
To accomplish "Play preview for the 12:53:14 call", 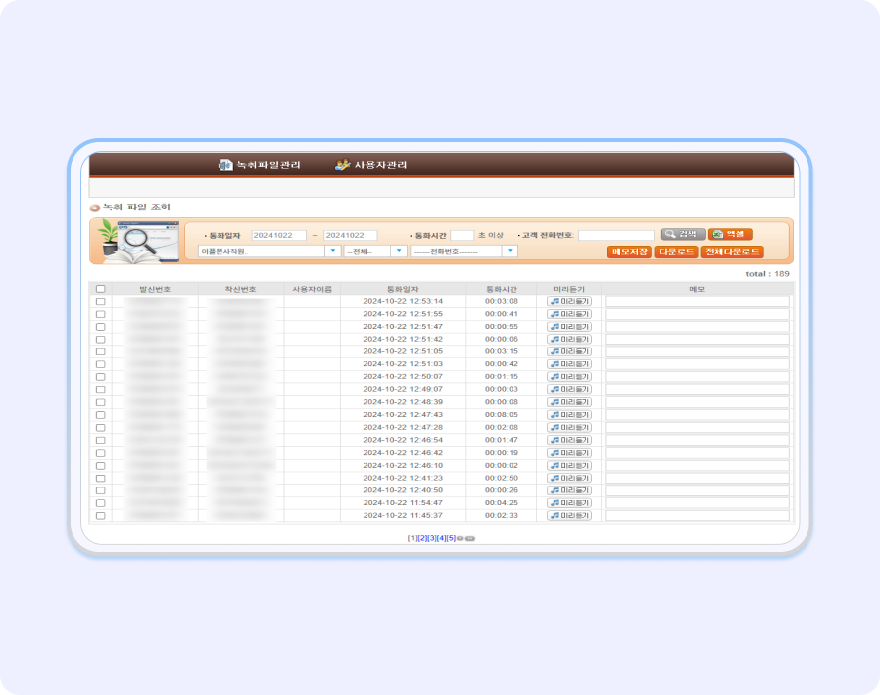I will tap(569, 301).
